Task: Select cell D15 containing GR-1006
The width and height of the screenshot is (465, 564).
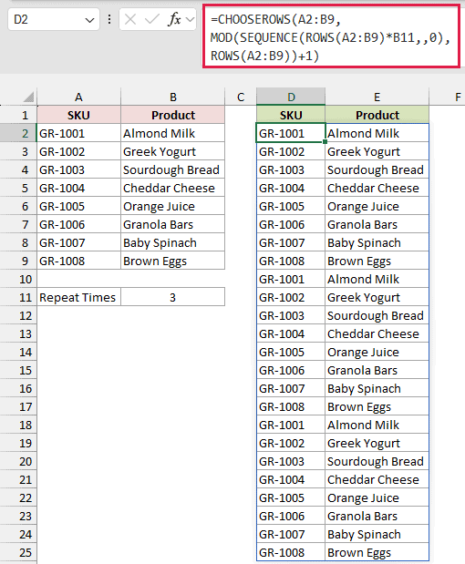Action: 291,371
